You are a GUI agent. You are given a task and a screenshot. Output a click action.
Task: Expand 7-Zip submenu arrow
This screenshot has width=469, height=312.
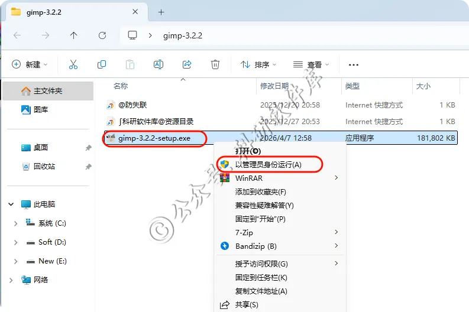(x=337, y=232)
